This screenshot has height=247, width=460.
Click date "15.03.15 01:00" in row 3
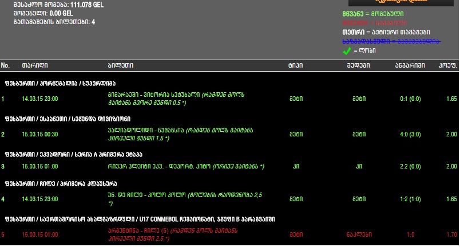(40, 166)
